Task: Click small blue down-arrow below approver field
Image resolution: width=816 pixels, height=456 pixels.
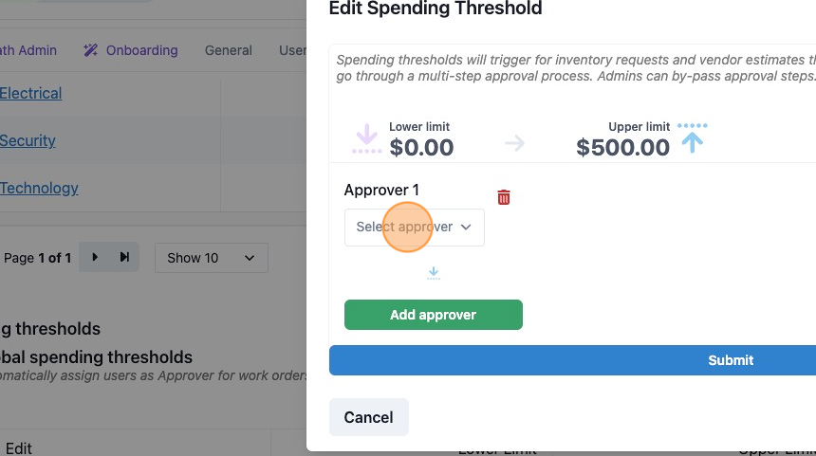Action: coord(433,273)
